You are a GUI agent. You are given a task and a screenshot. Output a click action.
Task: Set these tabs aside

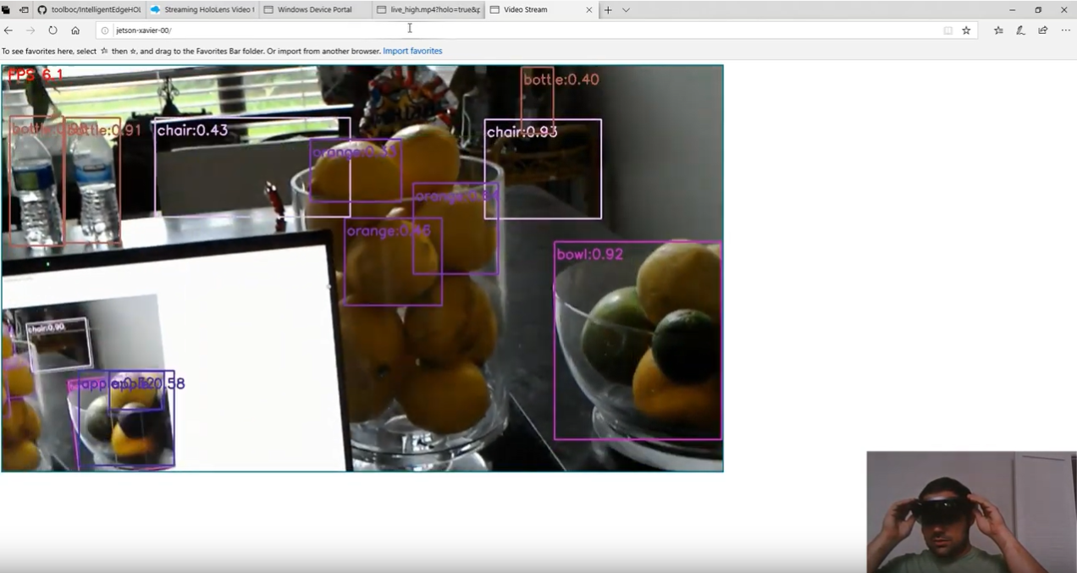click(x=24, y=10)
